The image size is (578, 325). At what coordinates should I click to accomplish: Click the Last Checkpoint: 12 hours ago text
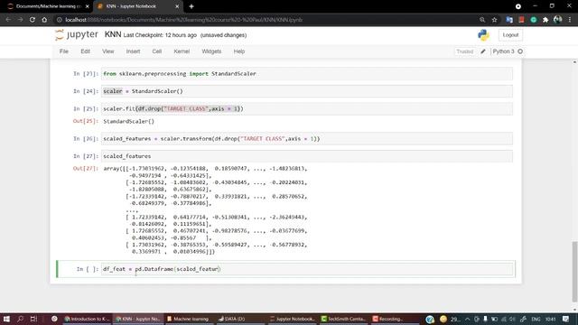point(160,35)
